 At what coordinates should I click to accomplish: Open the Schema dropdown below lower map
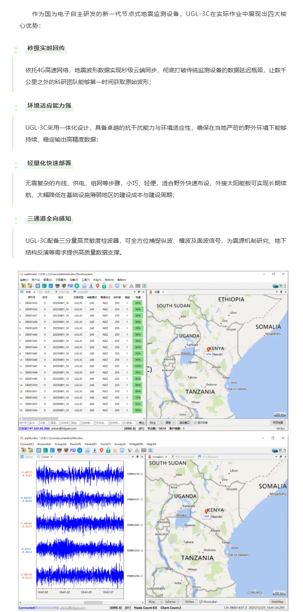[172, 601]
